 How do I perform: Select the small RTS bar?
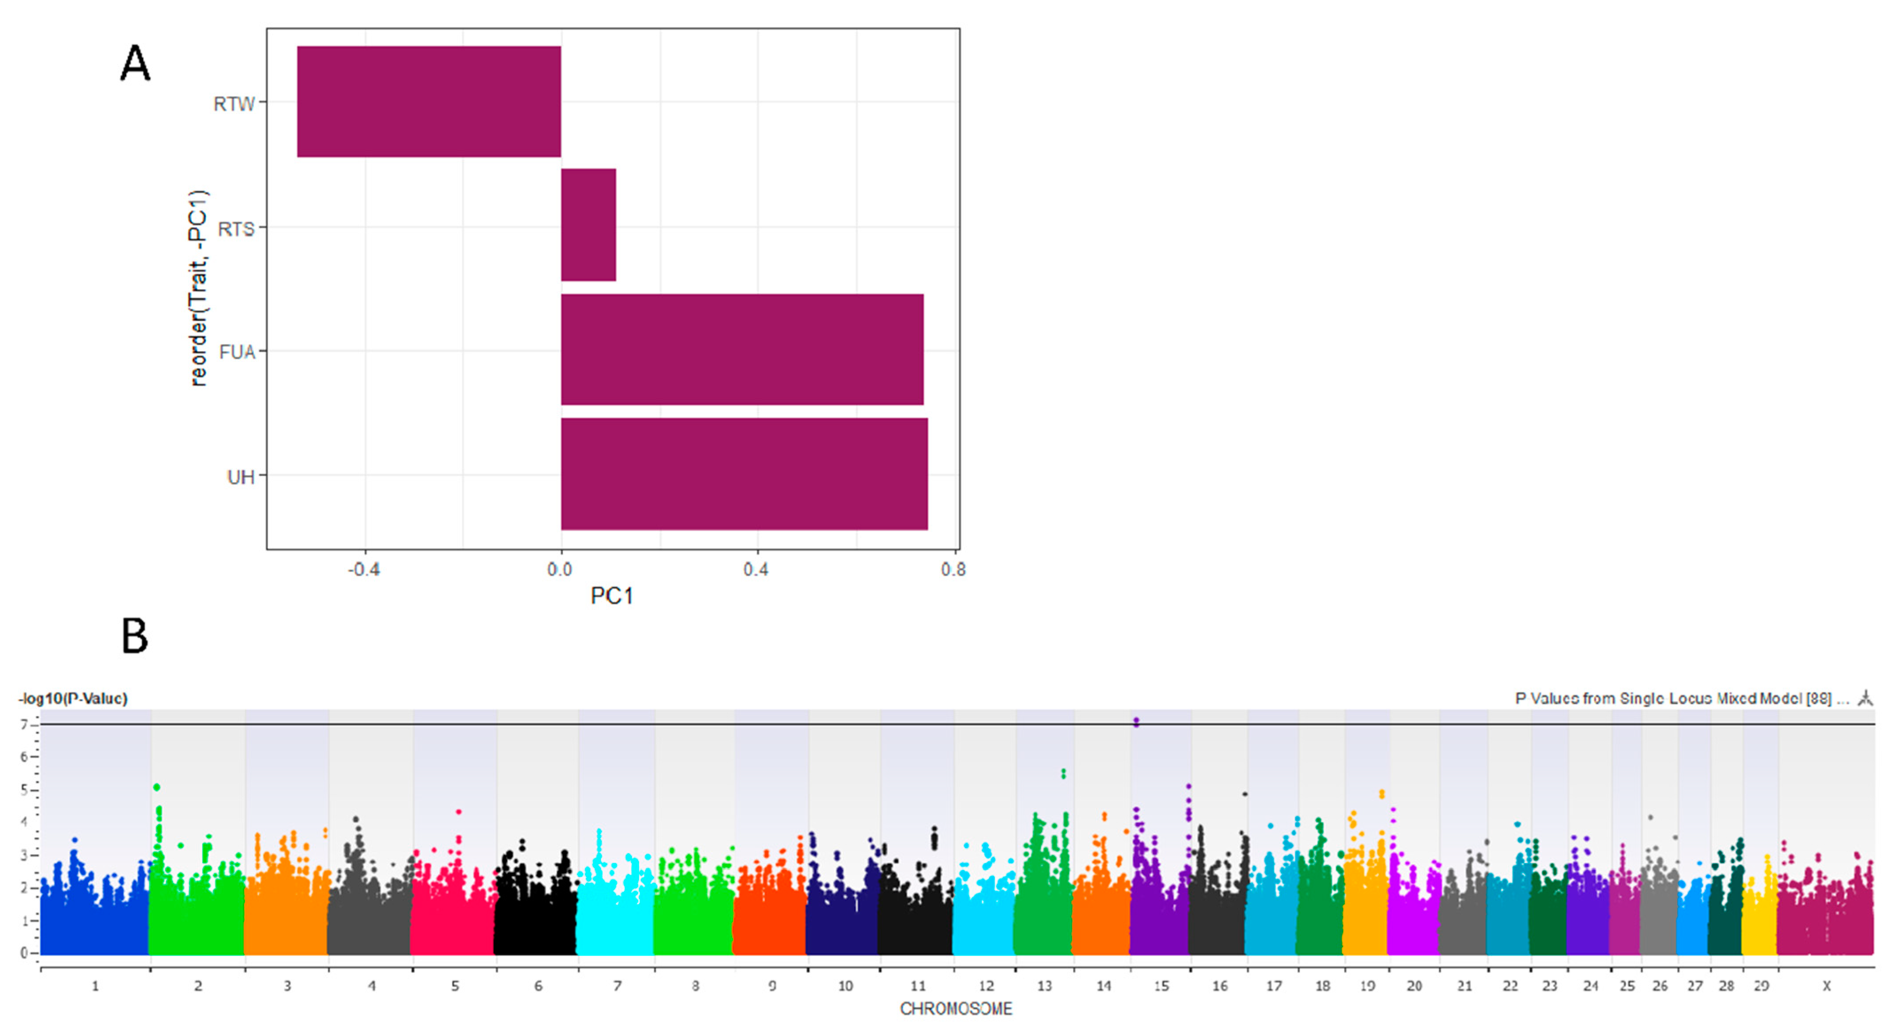coord(588,225)
